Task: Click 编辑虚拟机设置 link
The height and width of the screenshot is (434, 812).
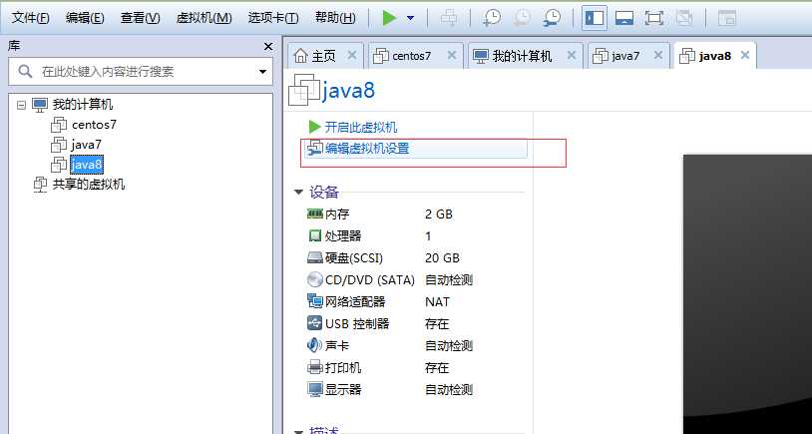Action: point(367,149)
